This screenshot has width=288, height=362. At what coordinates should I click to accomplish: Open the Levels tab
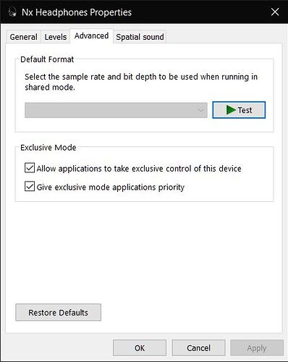[56, 37]
